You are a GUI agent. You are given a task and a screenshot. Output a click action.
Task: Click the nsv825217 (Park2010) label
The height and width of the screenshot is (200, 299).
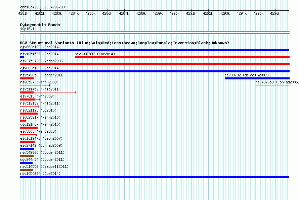coord(40,117)
